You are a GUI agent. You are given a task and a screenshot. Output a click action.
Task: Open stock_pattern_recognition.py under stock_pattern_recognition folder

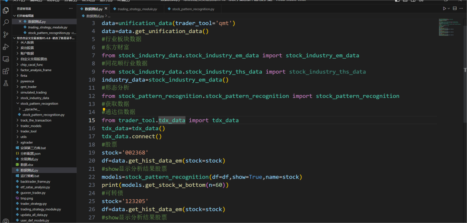coord(44,115)
